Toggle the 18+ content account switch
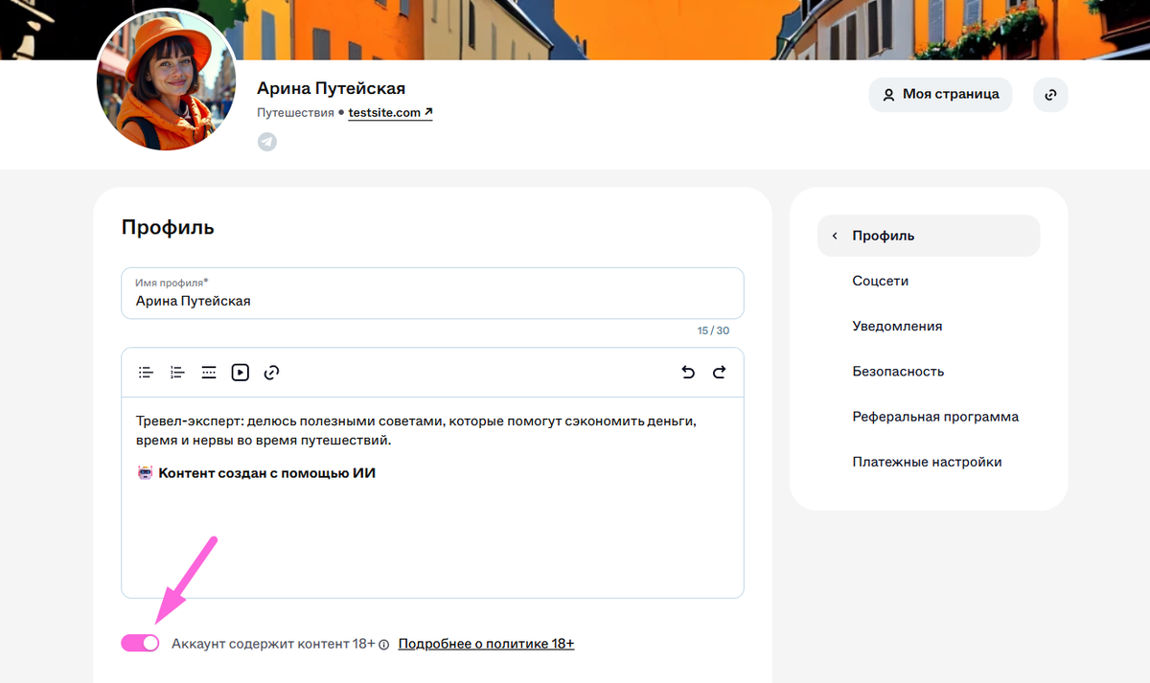 pos(141,644)
